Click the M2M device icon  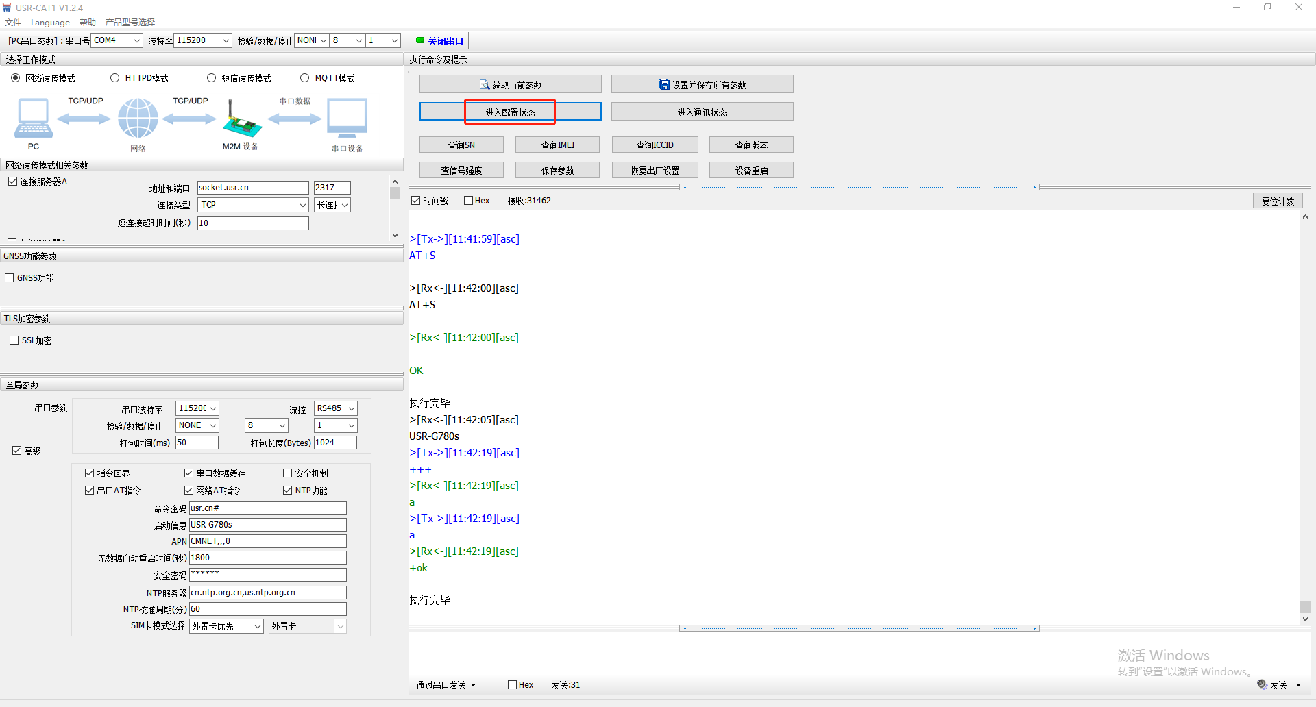click(241, 119)
